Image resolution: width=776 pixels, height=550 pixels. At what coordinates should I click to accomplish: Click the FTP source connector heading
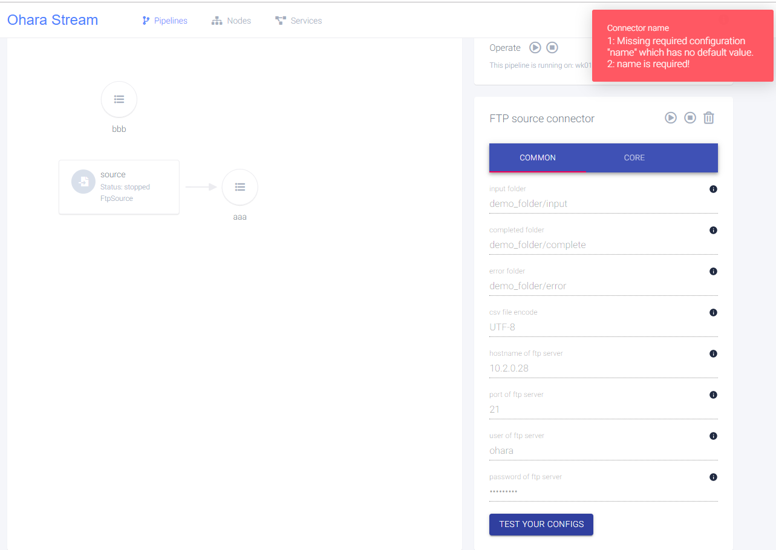(542, 119)
